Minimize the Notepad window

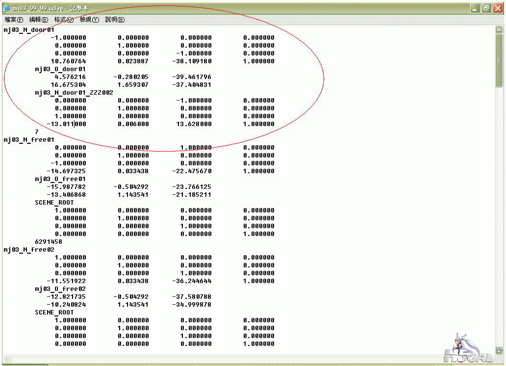475,8
